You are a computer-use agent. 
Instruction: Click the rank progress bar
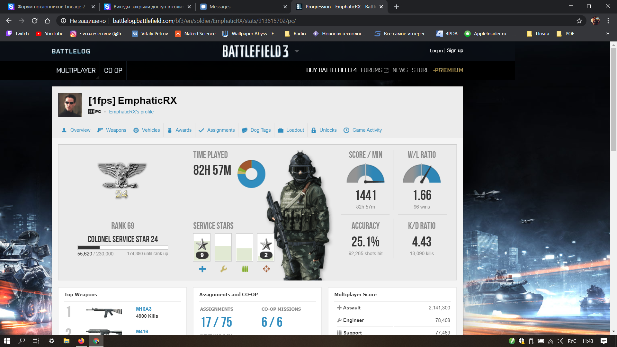(x=123, y=247)
